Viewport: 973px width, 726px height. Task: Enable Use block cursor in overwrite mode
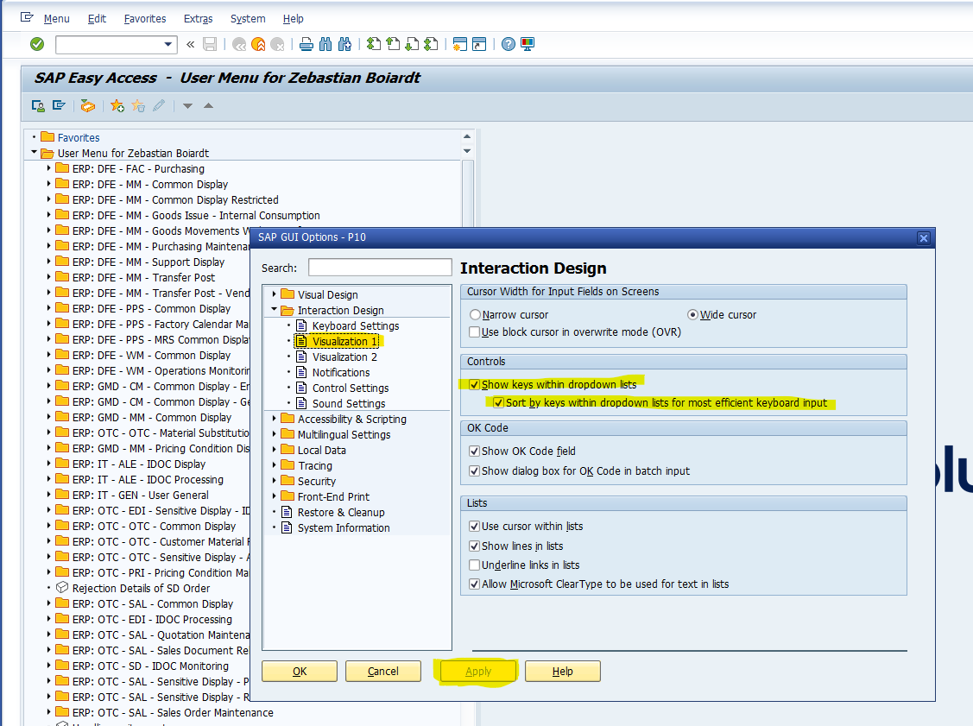pos(475,332)
